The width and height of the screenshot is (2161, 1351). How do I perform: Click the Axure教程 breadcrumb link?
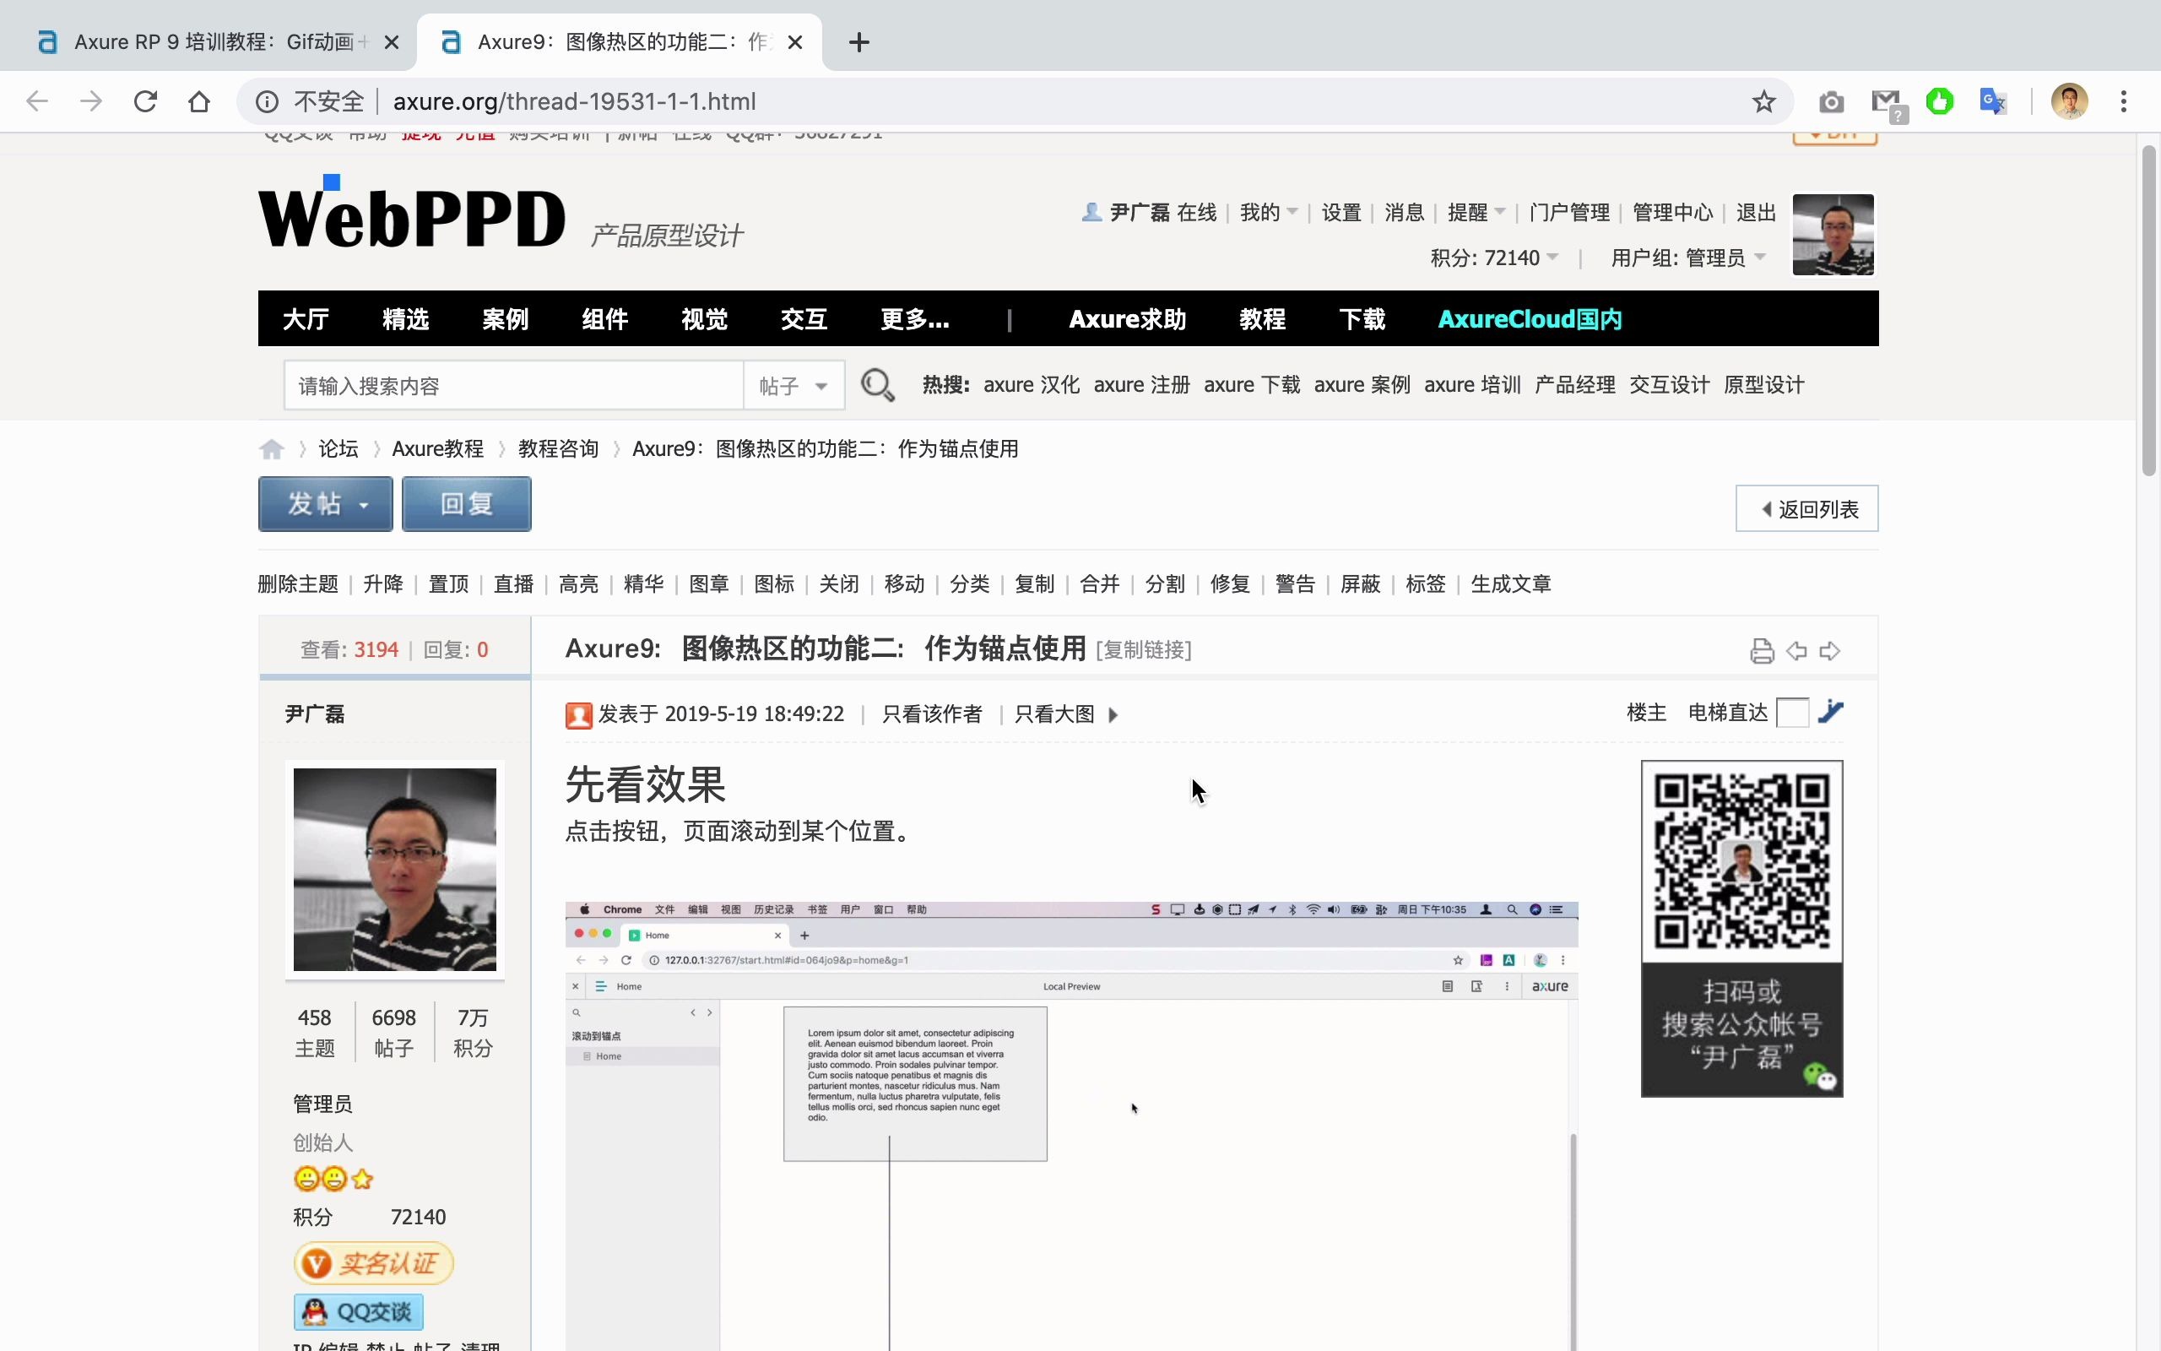[437, 448]
